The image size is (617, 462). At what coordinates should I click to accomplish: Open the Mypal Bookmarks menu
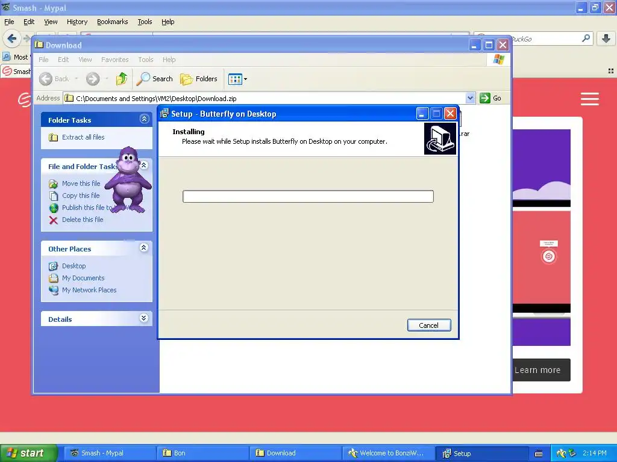pyautogui.click(x=113, y=22)
